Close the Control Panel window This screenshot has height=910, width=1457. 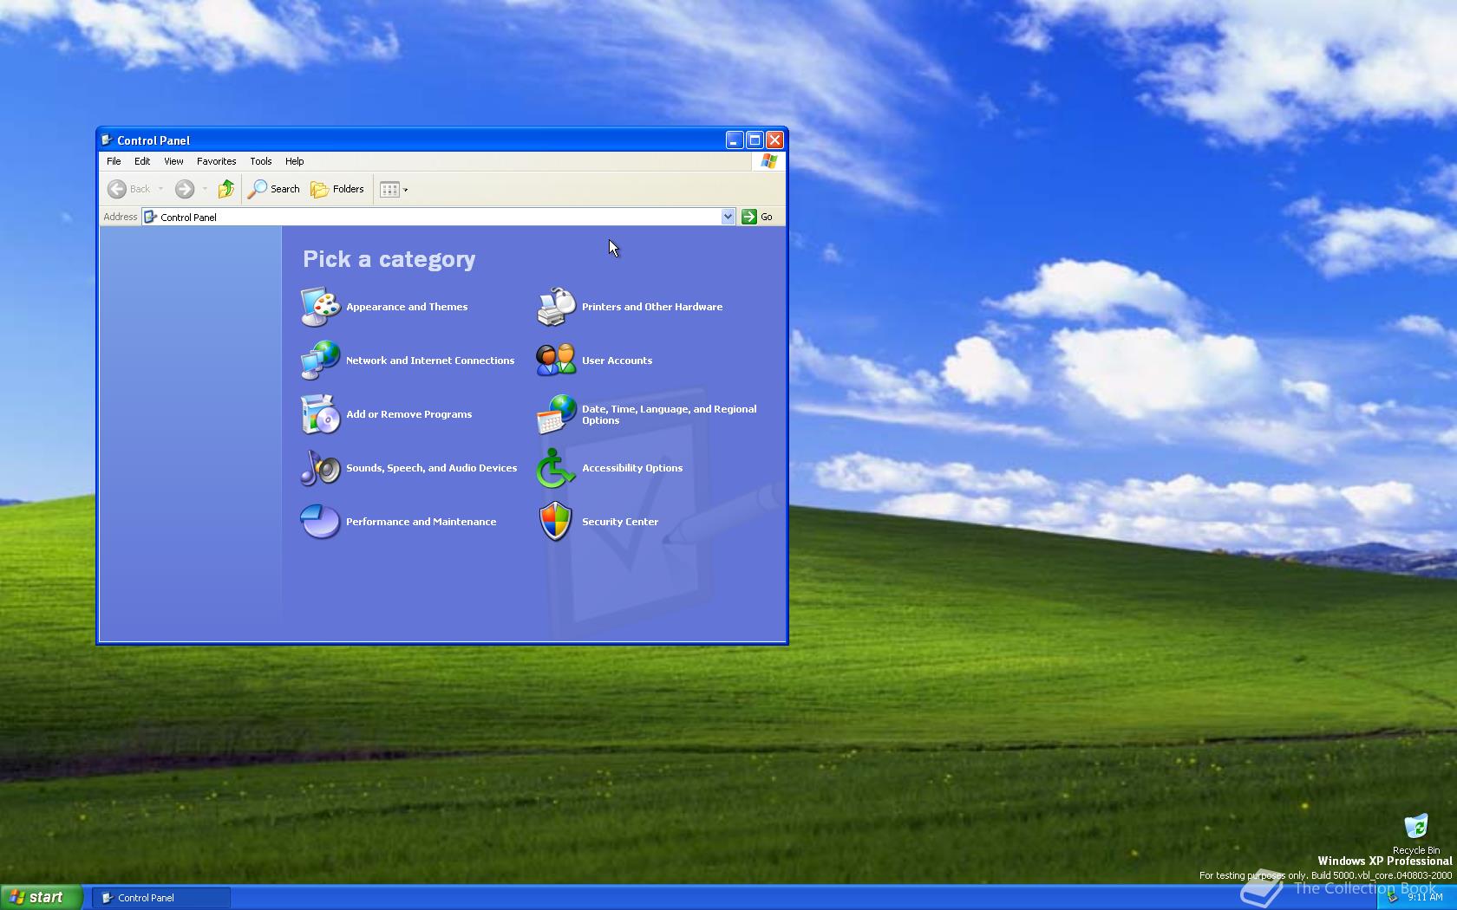[775, 140]
